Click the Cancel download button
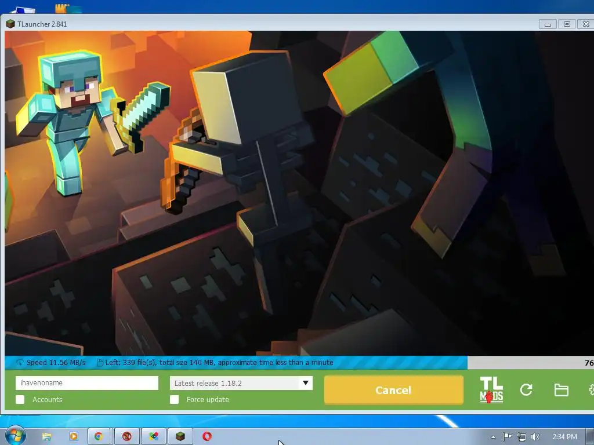The height and width of the screenshot is (445, 594). (x=394, y=390)
